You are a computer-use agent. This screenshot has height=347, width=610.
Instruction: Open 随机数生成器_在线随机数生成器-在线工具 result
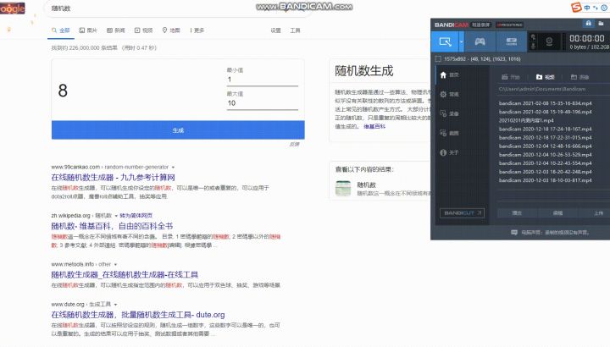point(125,275)
